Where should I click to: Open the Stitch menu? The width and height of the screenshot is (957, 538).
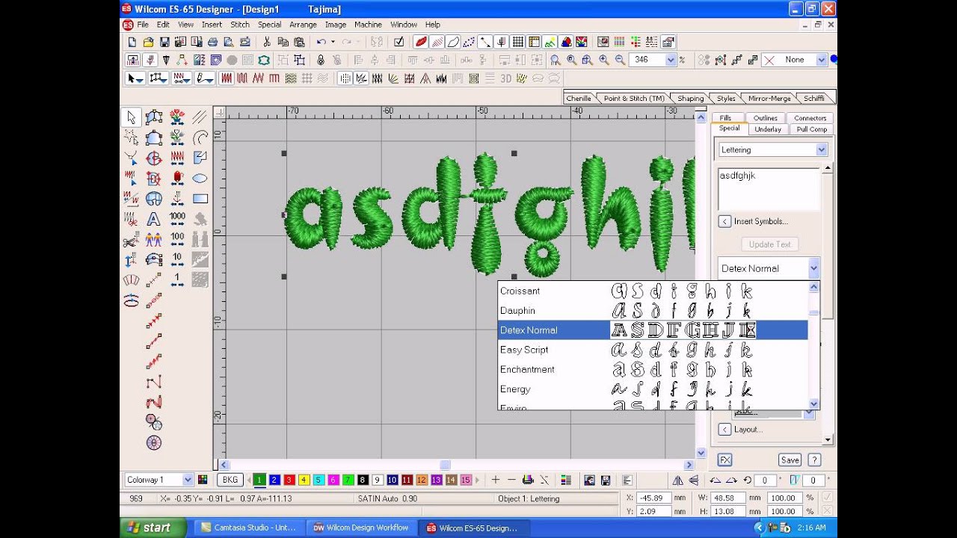tap(240, 25)
